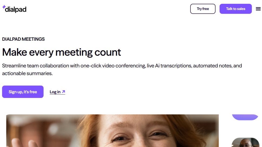Click the purple pill shape above the avatar
This screenshot has width=262, height=147.
pyautogui.click(x=245, y=117)
